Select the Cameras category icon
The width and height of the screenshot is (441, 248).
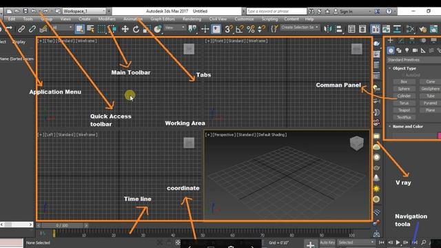[415, 50]
